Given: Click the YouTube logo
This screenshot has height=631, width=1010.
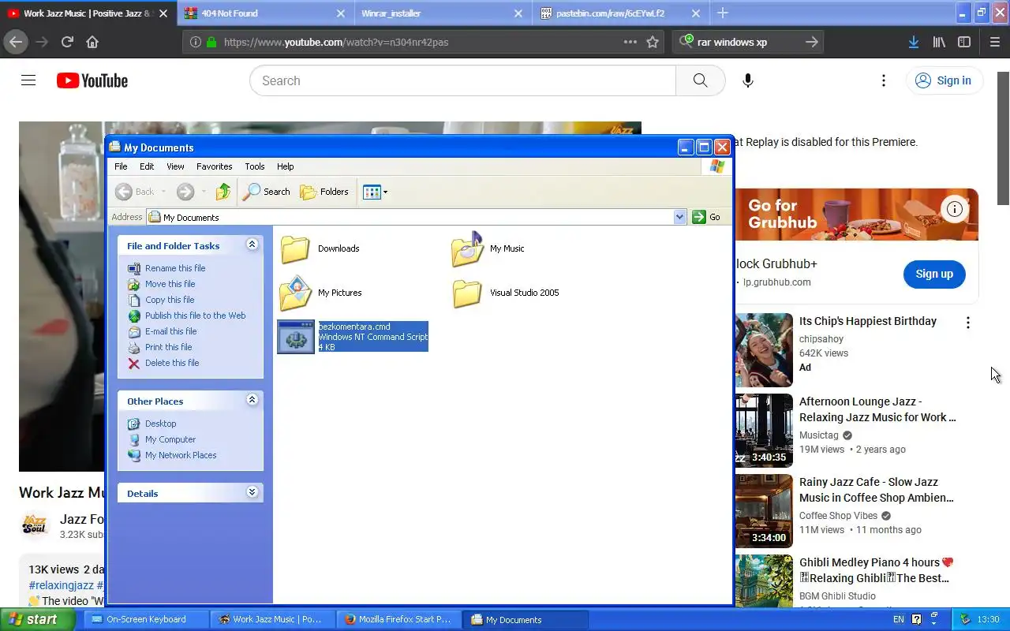Looking at the screenshot, I should (92, 80).
